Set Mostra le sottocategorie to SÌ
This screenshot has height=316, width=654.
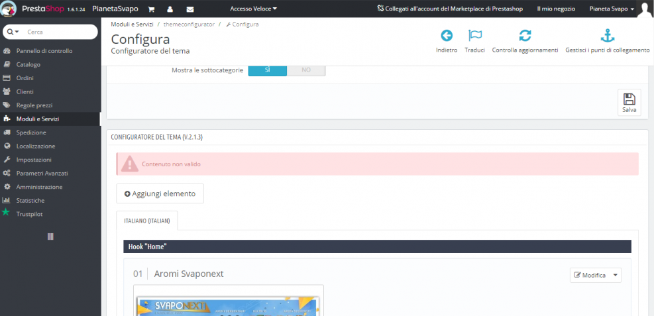tap(267, 70)
